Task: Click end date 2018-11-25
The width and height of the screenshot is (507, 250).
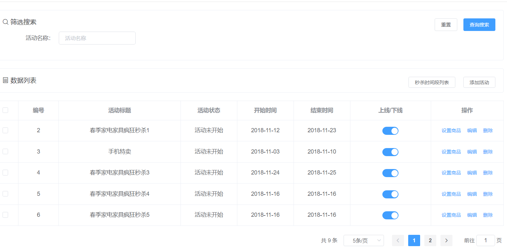Action: click(x=322, y=173)
